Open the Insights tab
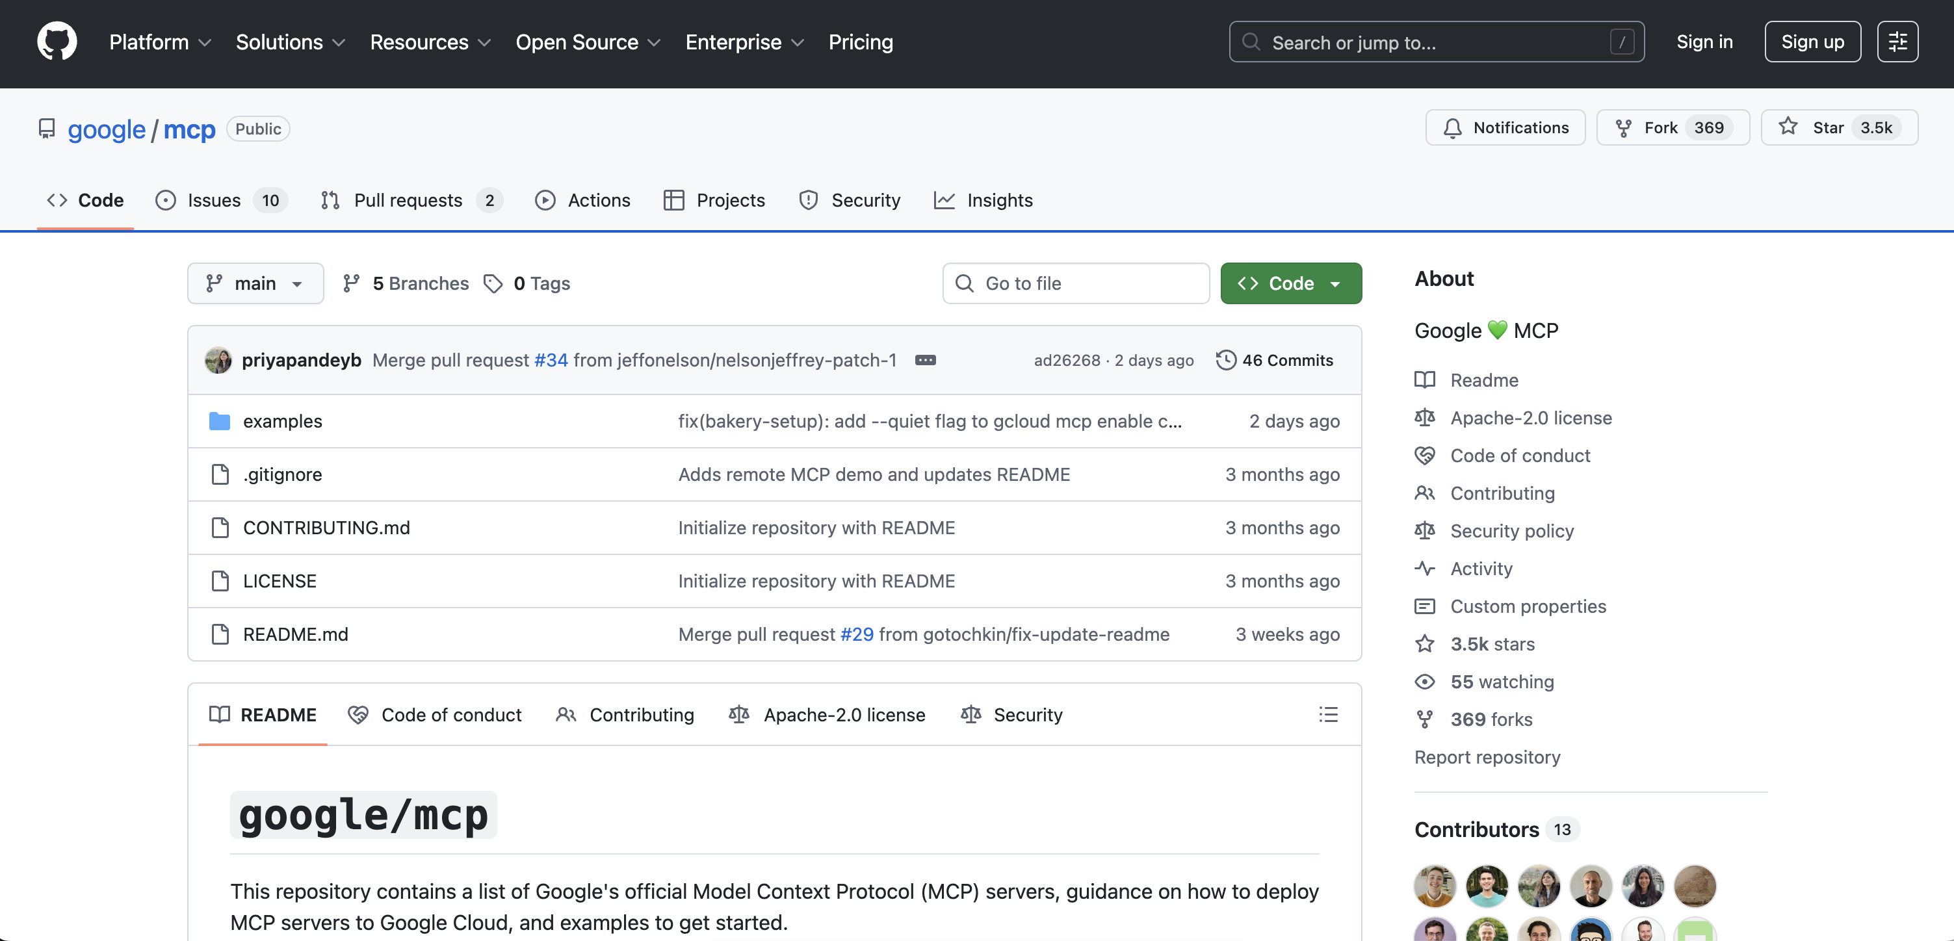 coord(983,200)
